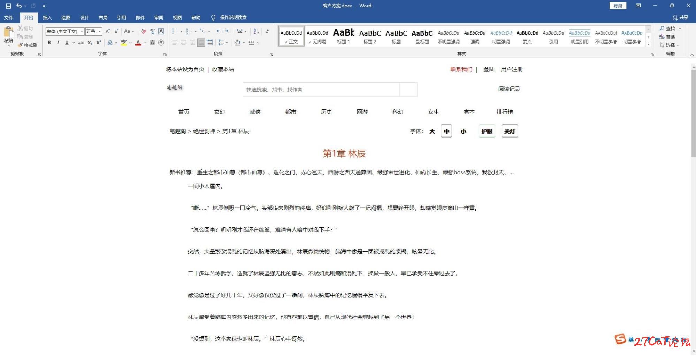Apply the 标题 1 heading style
The height and width of the screenshot is (356, 696).
pos(343,36)
